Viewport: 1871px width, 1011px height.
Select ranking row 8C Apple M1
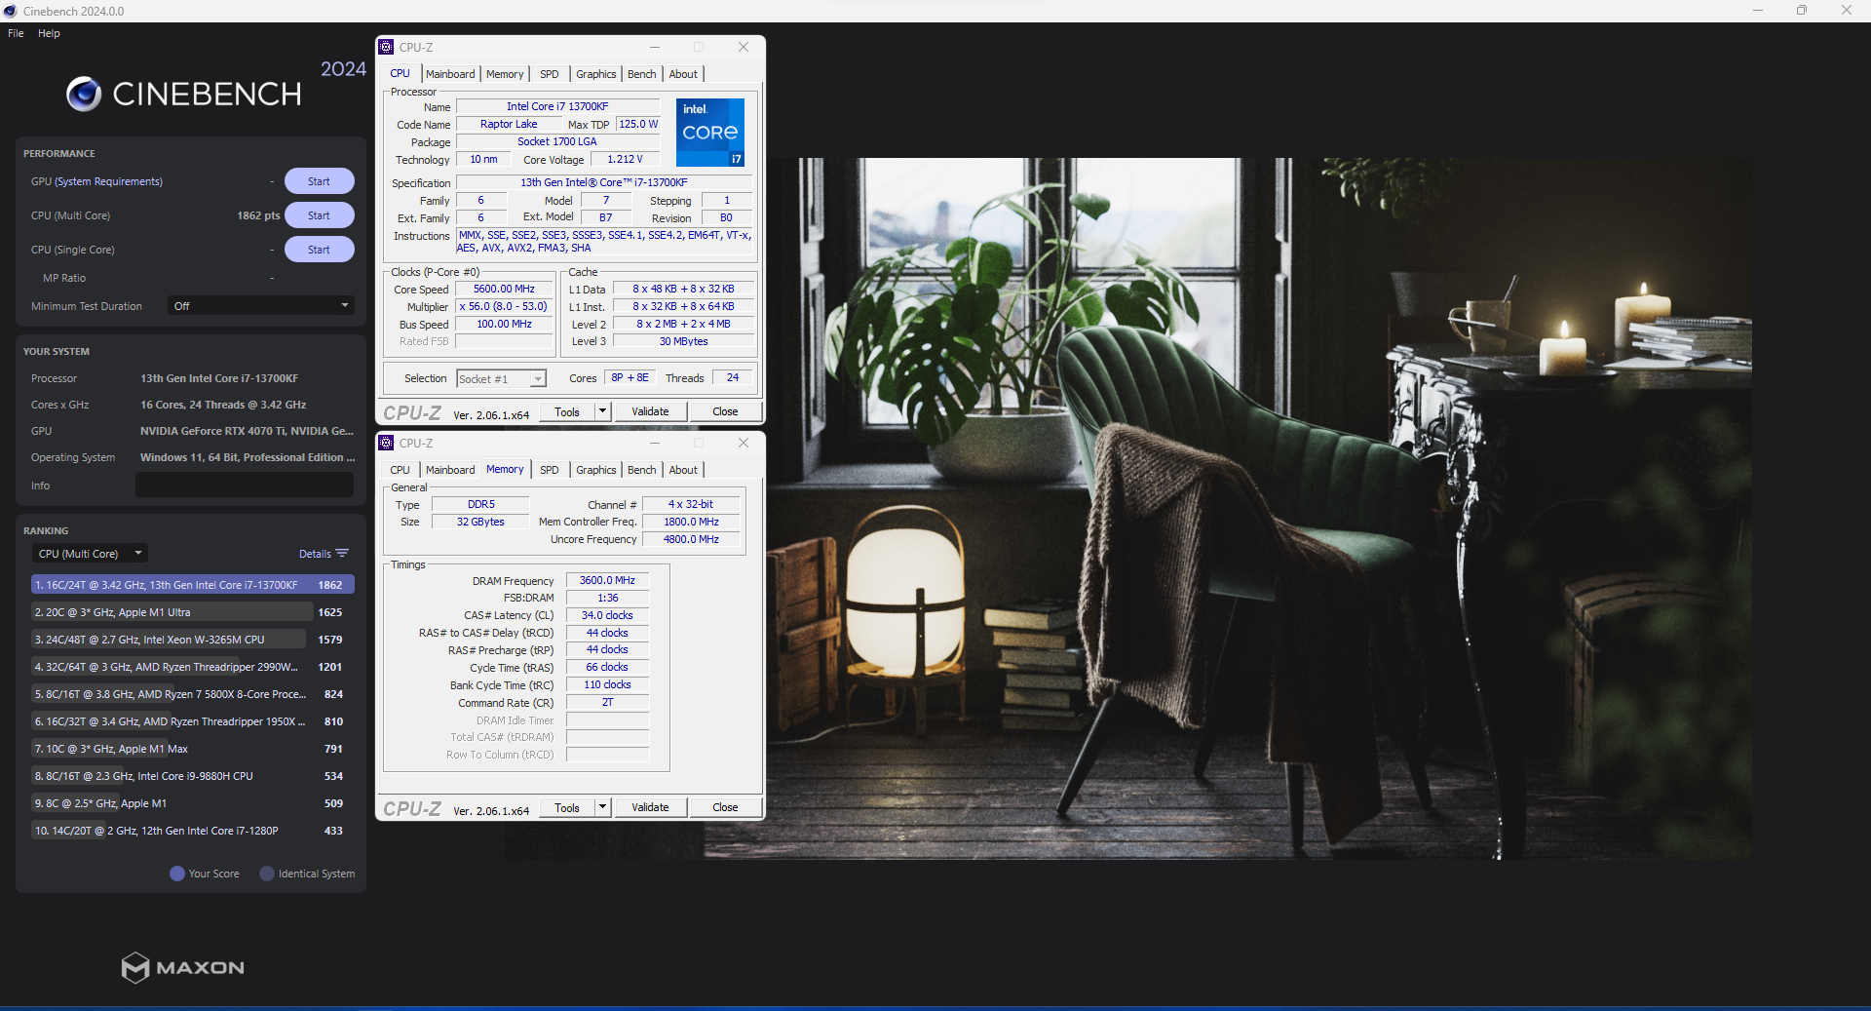[x=192, y=803]
